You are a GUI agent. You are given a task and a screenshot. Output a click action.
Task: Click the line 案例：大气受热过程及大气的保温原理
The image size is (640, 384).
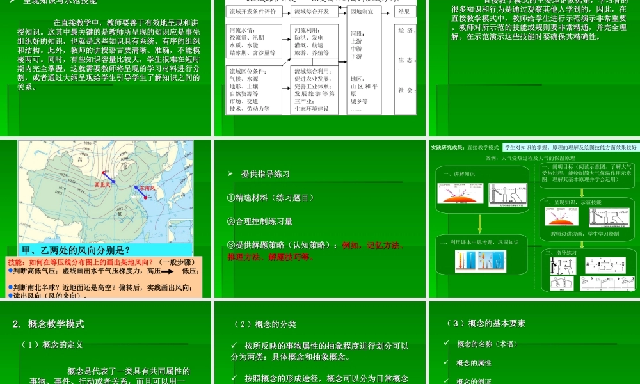click(x=530, y=158)
